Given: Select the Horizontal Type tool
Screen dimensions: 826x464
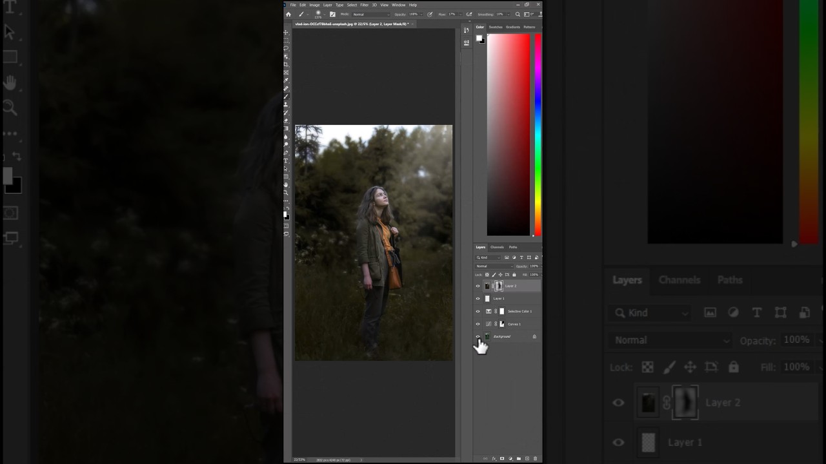Looking at the screenshot, I should click(287, 160).
